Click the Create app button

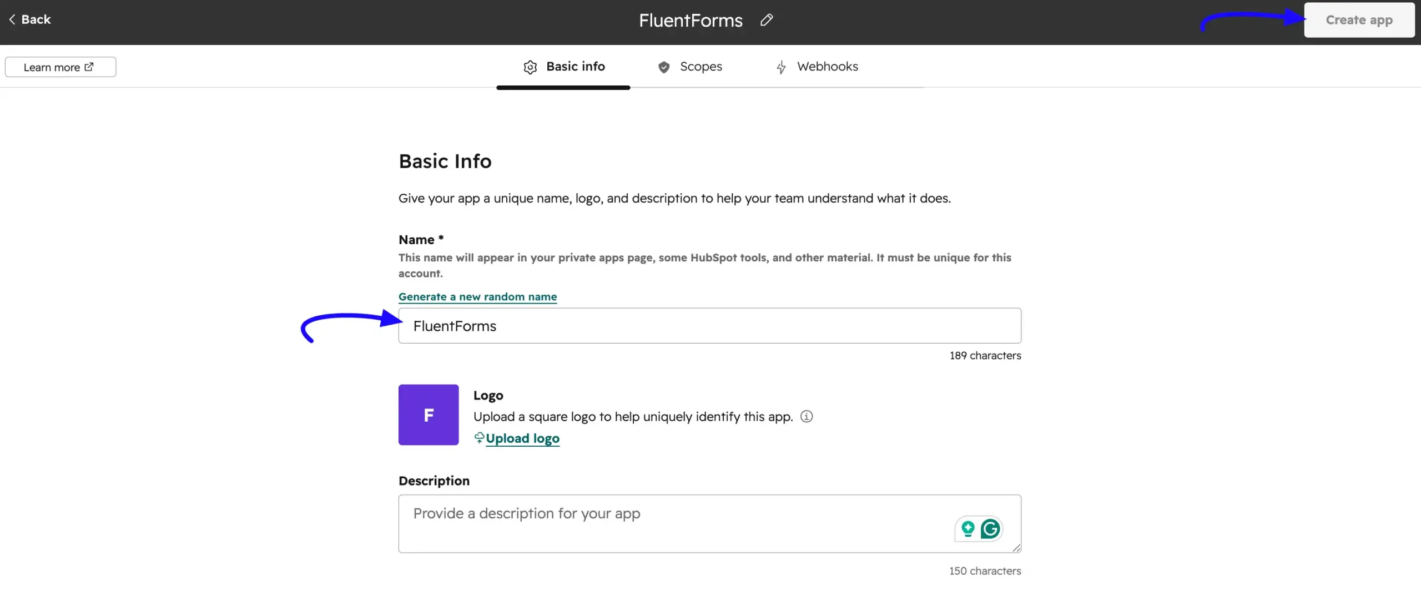(1359, 20)
